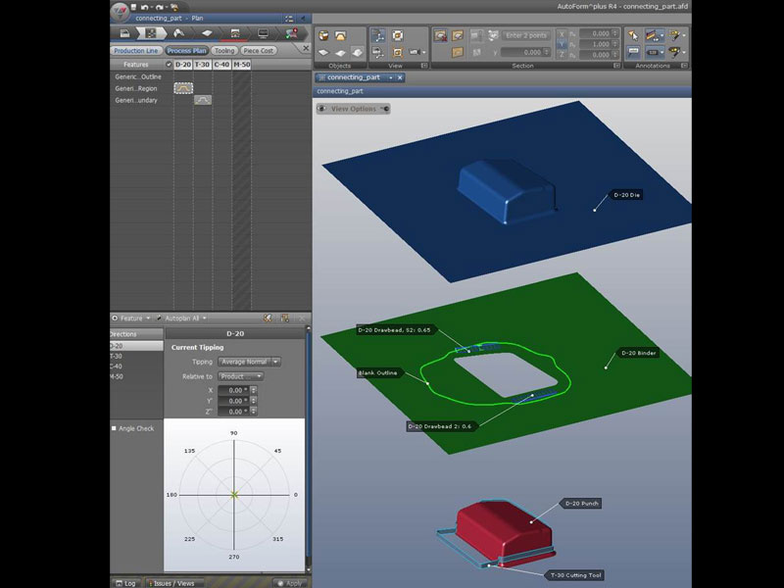Open the bent-part stage icon in workflow bar
784x588 pixels.
pyautogui.click(x=178, y=33)
